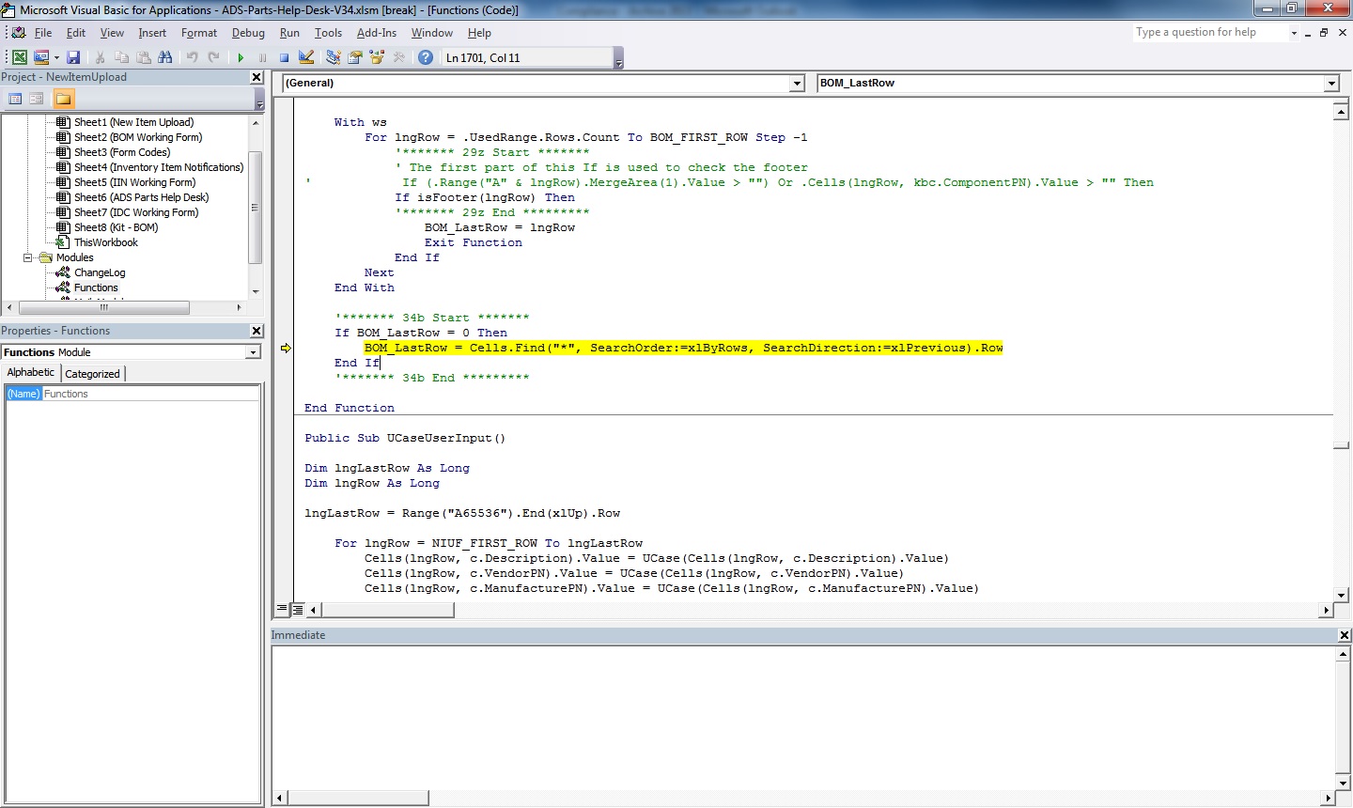The image size is (1353, 808).
Task: Open Visual Basic Help question mark icon
Action: point(426,57)
